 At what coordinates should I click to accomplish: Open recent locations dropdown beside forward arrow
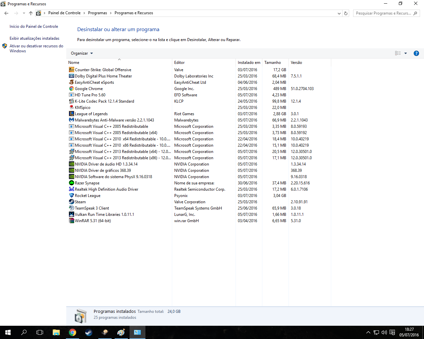click(24, 13)
